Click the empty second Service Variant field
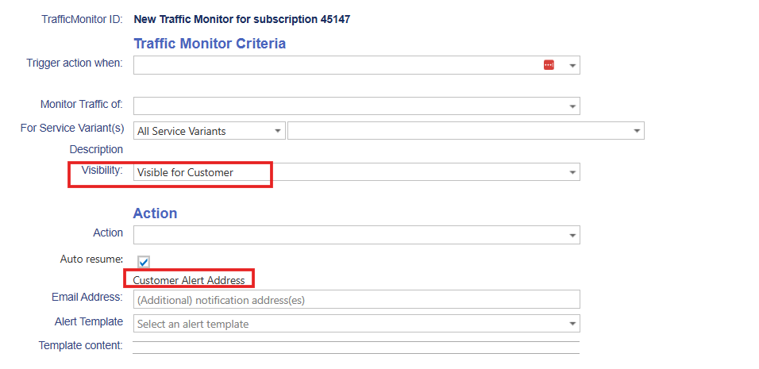Viewport: 759px width, 369px height. click(x=459, y=131)
